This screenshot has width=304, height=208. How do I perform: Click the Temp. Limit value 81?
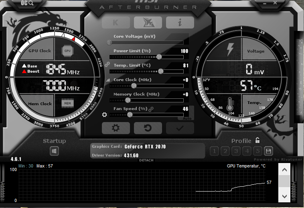click(x=186, y=65)
